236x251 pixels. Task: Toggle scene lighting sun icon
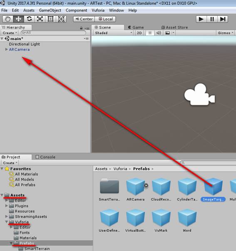pyautogui.click(x=150, y=33)
